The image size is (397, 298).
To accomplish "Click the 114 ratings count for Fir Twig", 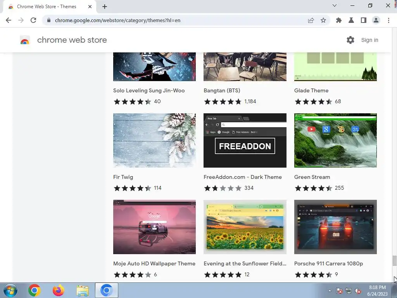I will pyautogui.click(x=157, y=188).
